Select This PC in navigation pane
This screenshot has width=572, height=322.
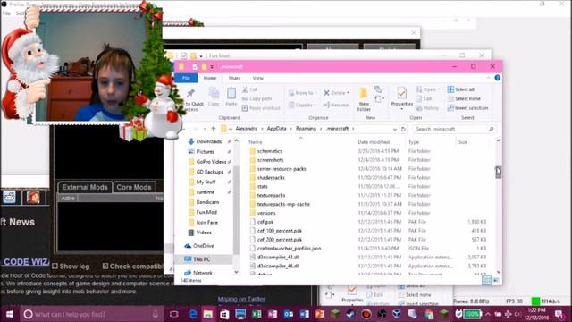click(201, 259)
